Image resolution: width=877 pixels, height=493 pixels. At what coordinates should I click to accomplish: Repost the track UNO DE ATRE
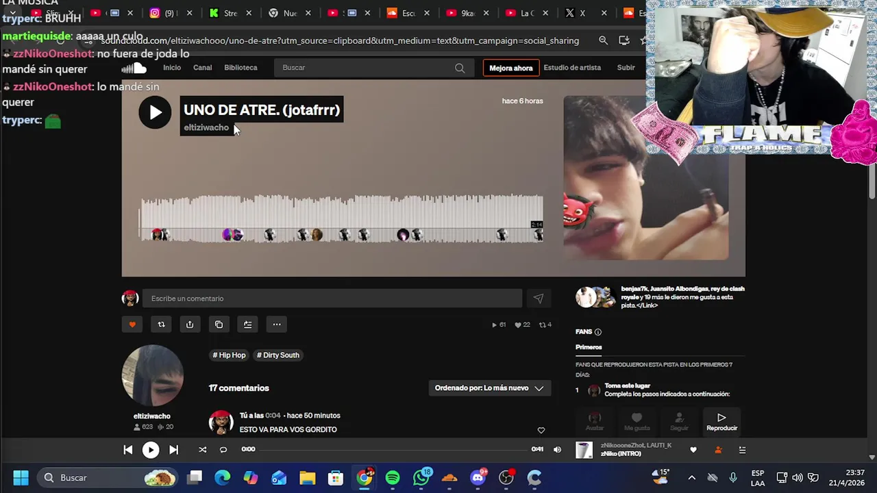pyautogui.click(x=161, y=325)
